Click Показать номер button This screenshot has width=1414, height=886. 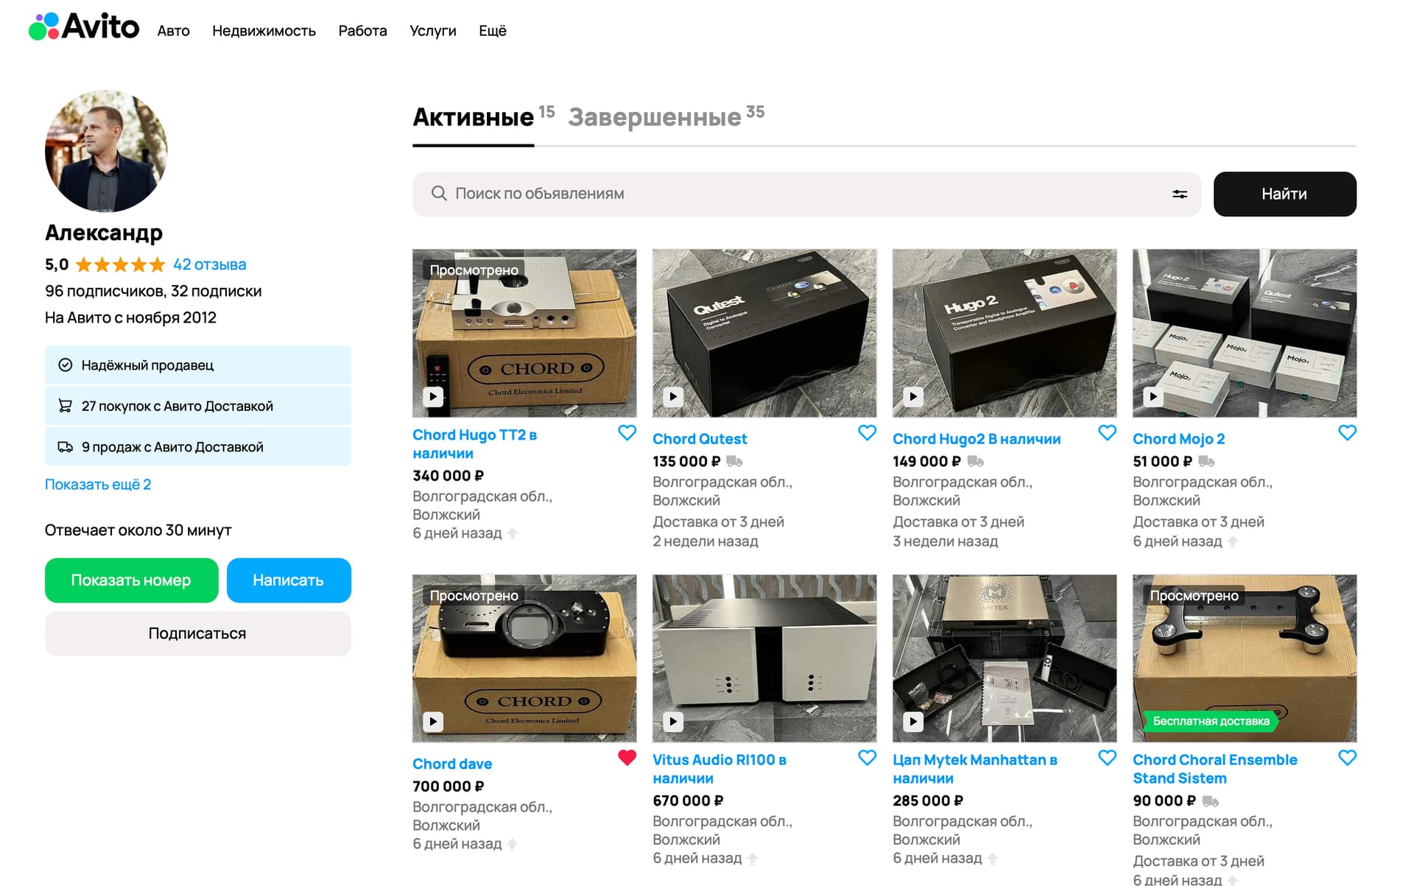click(x=131, y=580)
